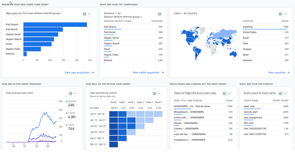
Task: Select the Argentina row in the country table
Action: 265,26
